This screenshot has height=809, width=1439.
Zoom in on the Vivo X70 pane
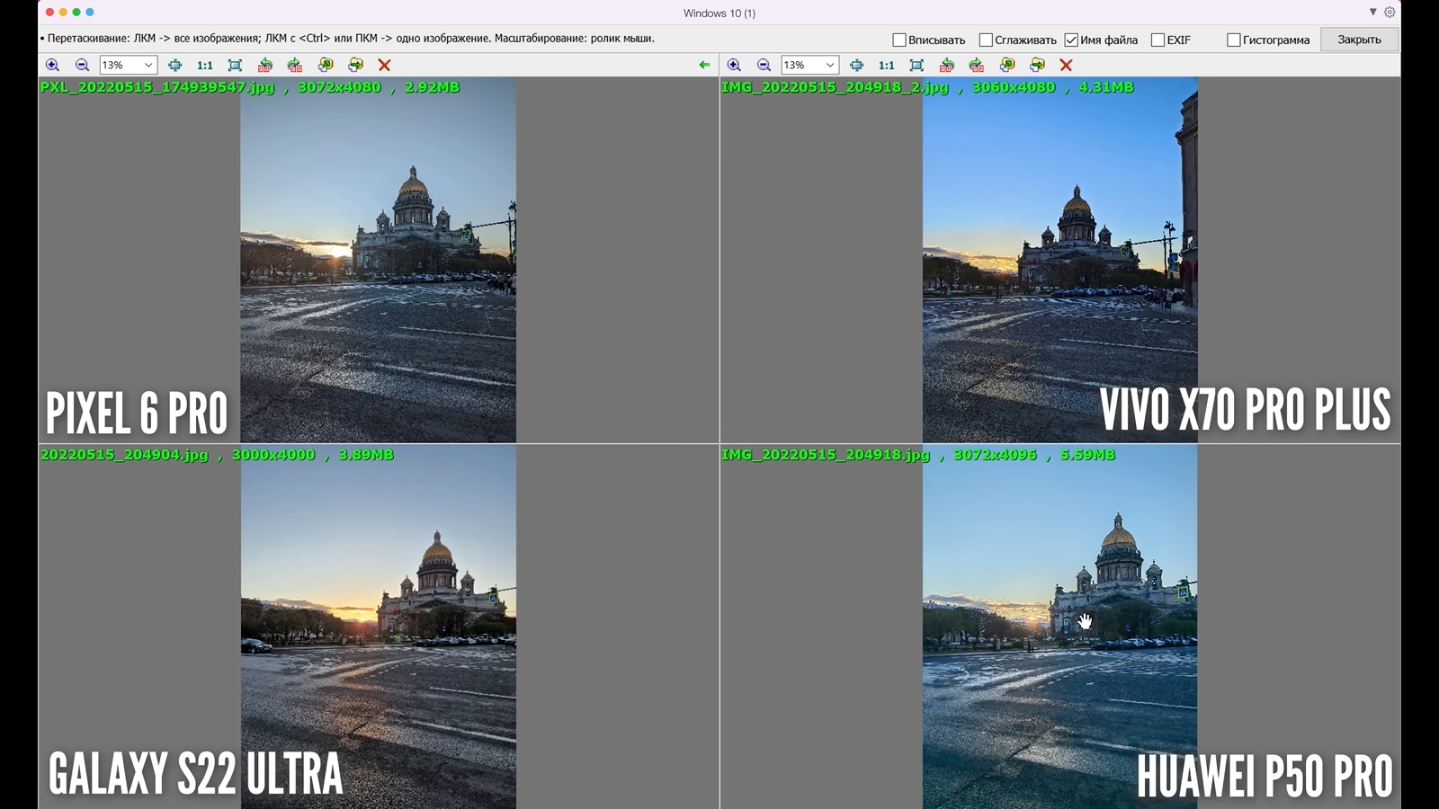pyautogui.click(x=734, y=65)
